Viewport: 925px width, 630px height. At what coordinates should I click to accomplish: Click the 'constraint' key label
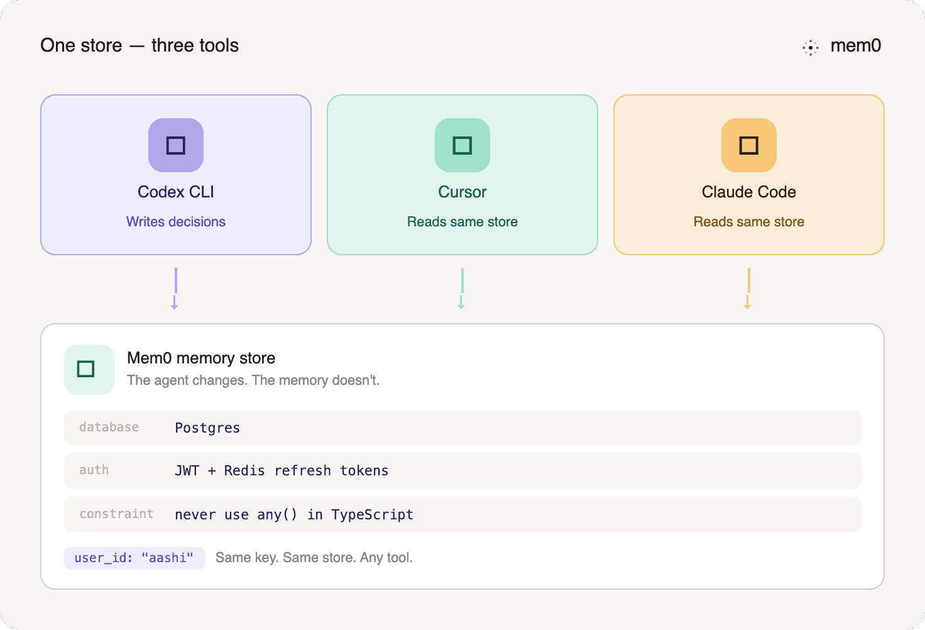[x=116, y=514]
